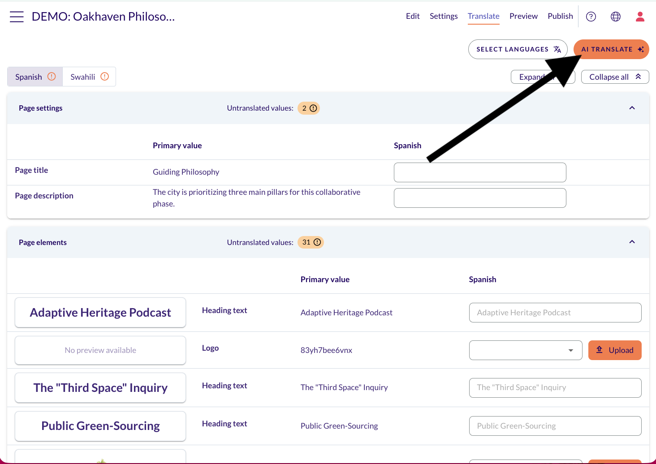Open the user account profile icon
656x464 pixels.
[x=640, y=17]
